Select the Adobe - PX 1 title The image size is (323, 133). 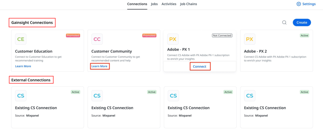179,49
